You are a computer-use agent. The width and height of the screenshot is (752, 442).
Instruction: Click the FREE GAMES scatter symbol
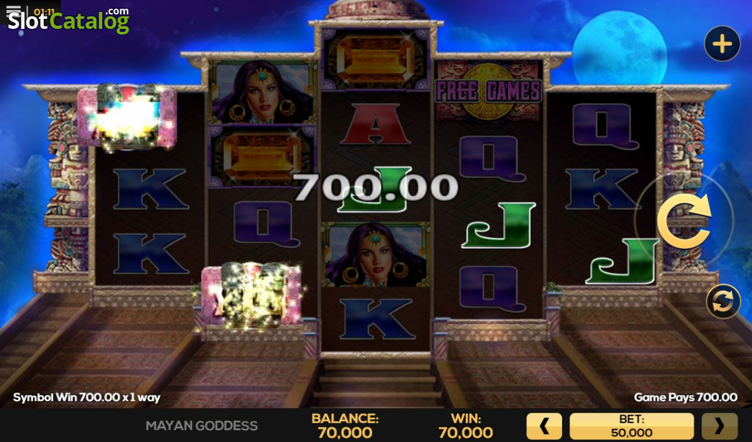pos(488,90)
